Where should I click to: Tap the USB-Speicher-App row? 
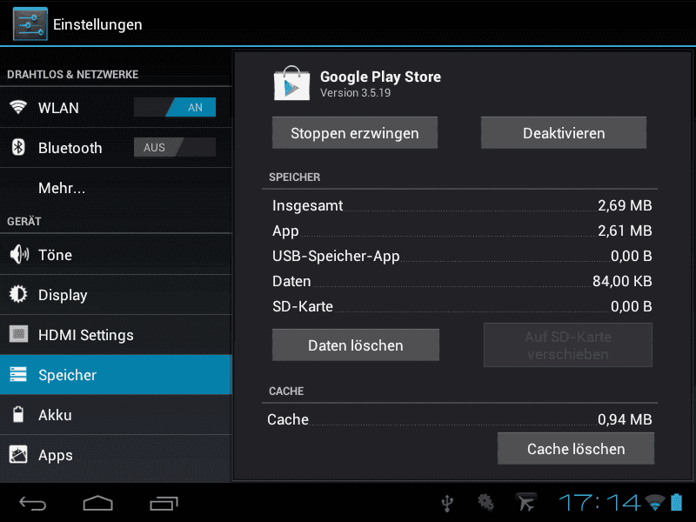coord(462,256)
